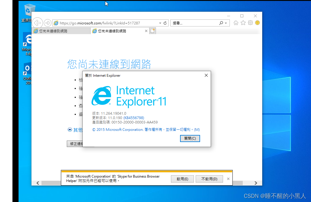
Task: Click the horizontal scrollbar left arrow
Action: (x=38, y=183)
